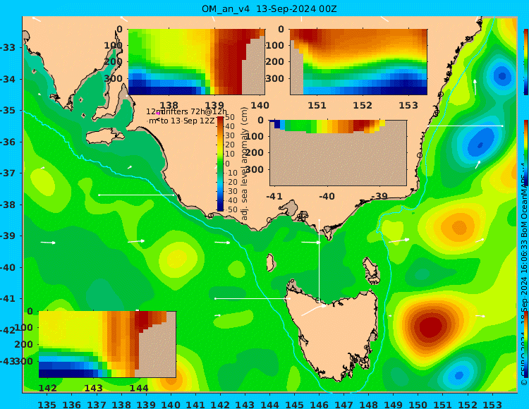Click white current arrow near 135E 39S

[48, 243]
